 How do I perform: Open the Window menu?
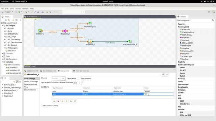(x=25, y=9)
